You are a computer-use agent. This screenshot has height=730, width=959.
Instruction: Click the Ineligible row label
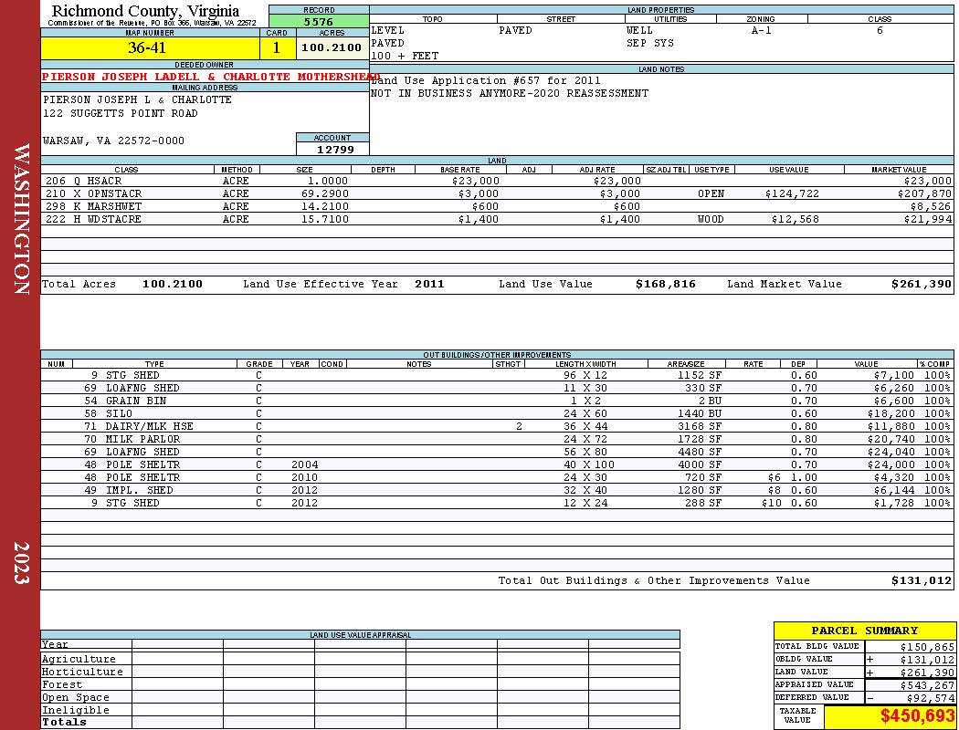[x=75, y=711]
